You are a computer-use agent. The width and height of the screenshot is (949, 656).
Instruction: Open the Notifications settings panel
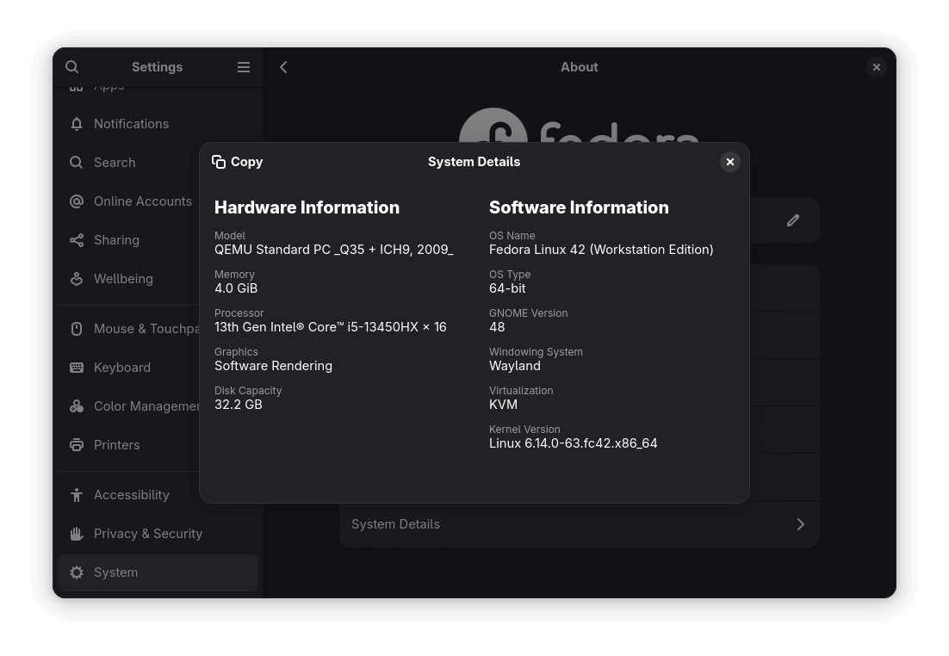pos(131,123)
